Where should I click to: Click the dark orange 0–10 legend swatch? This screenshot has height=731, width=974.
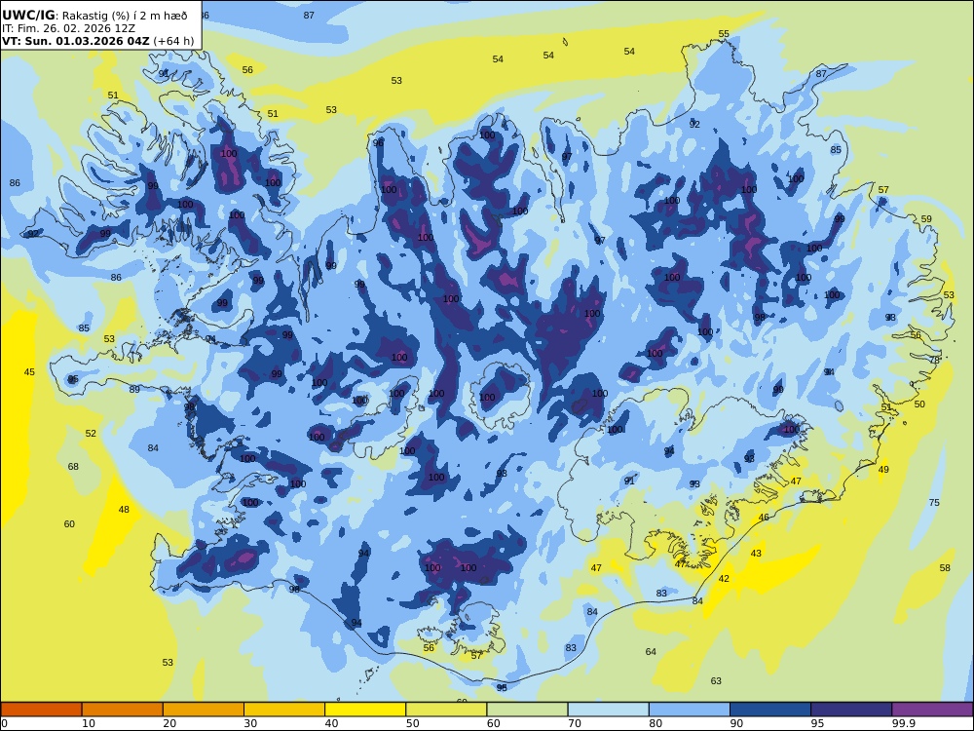(41, 710)
